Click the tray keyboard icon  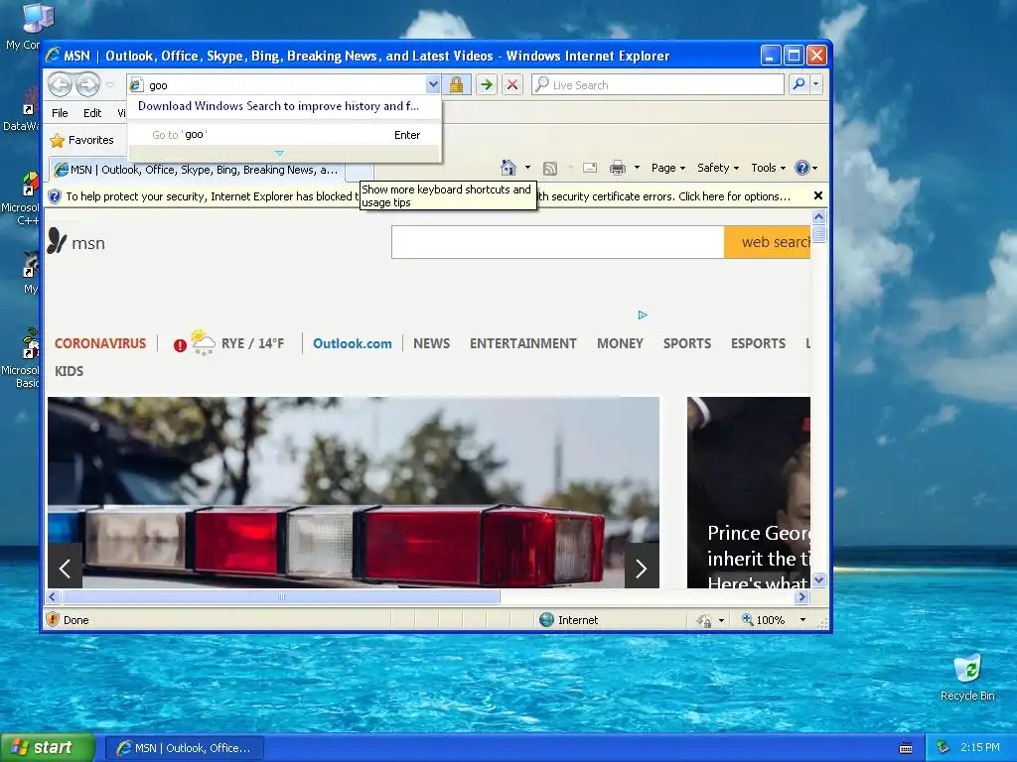(906, 748)
